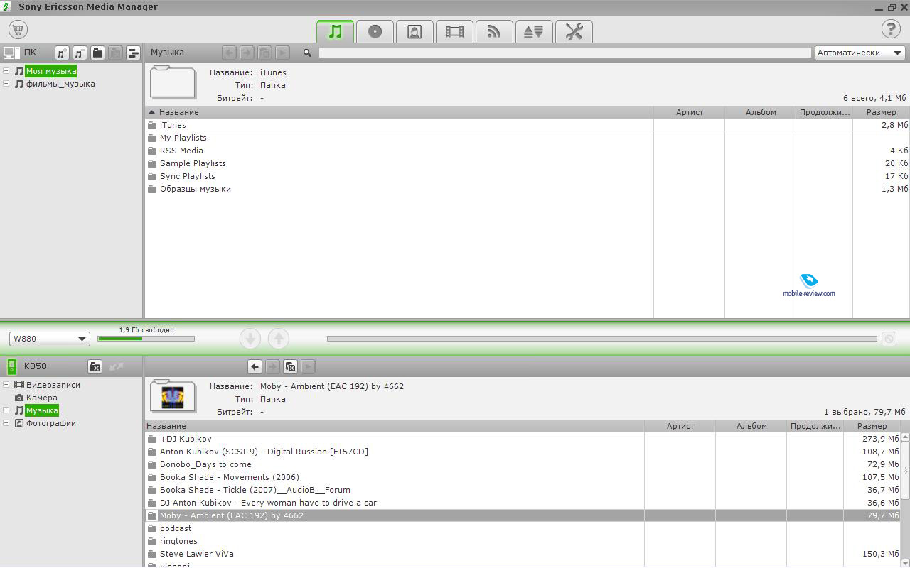Screen dimensions: 910x568
Task: Click the magnifier search icon
Action: 307,53
